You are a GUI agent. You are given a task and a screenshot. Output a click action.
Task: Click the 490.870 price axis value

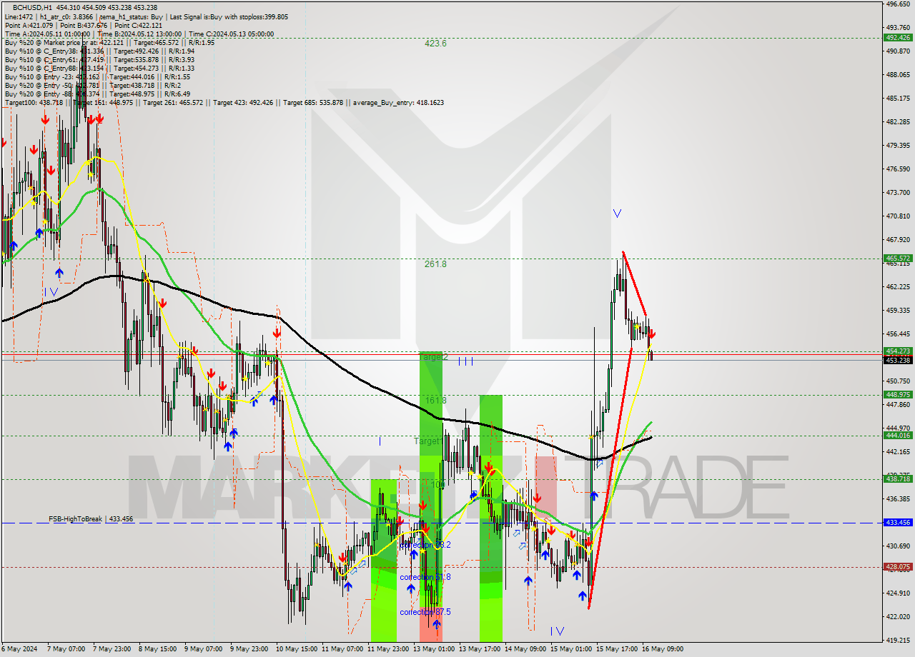(x=897, y=51)
